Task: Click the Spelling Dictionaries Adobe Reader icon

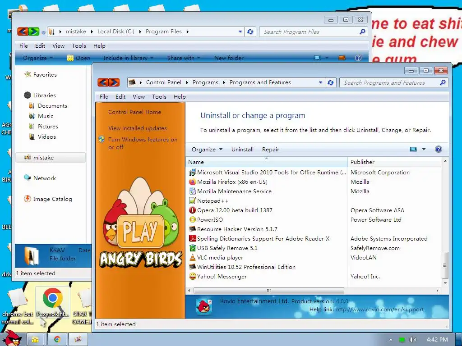Action: (192, 238)
